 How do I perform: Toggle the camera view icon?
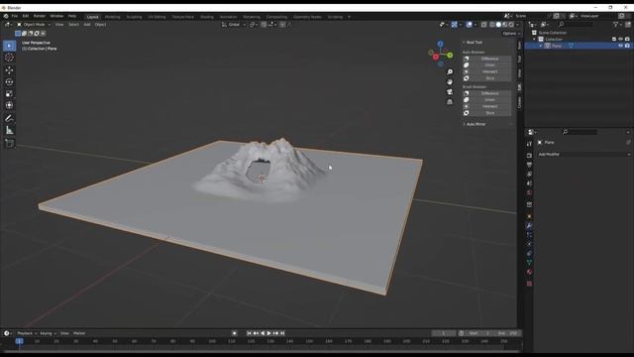pyautogui.click(x=450, y=92)
